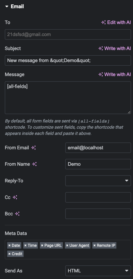Click the AI sparkle icon beside Cc
This screenshot has height=279, width=133.
click(x=15, y=197)
